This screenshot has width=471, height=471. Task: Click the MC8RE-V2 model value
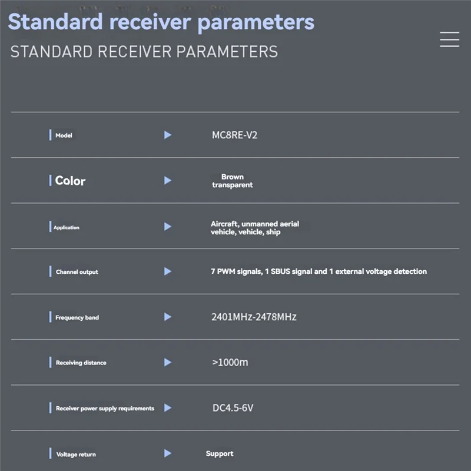(x=234, y=135)
